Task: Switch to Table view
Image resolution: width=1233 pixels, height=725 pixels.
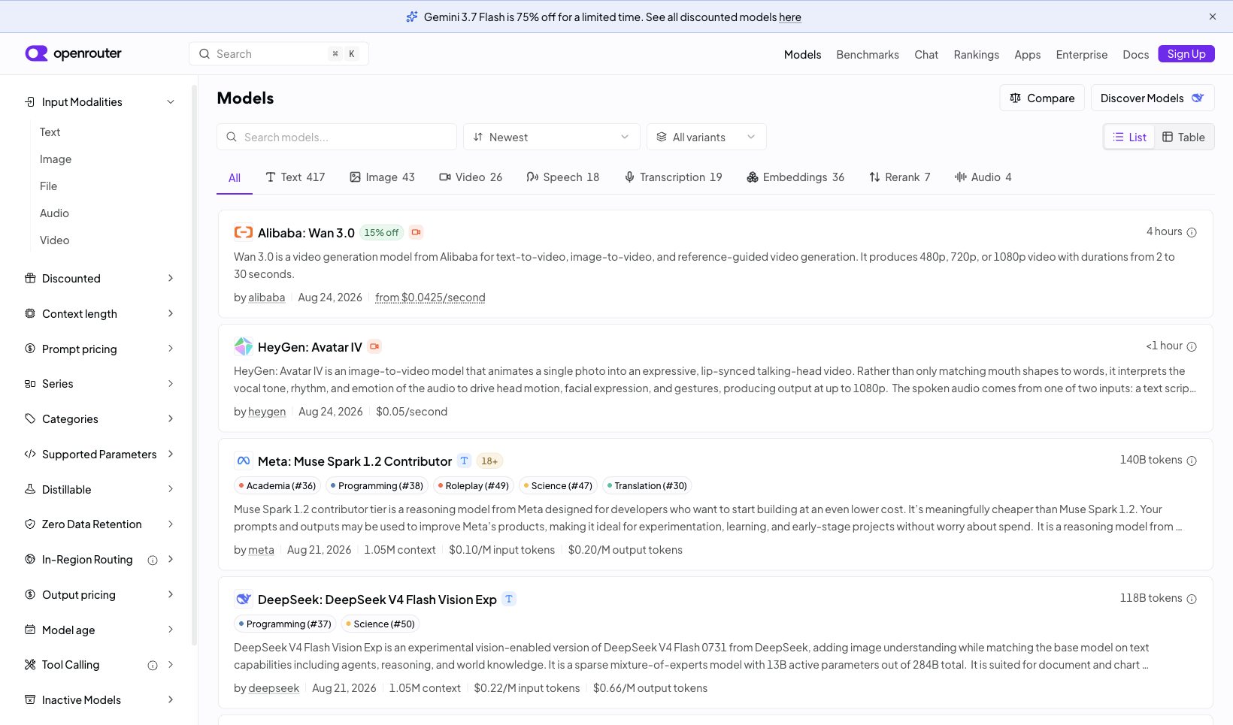Action: tap(1183, 137)
